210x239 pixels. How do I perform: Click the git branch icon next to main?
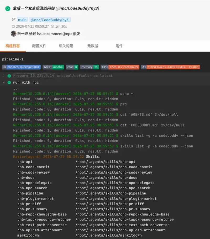14,19
